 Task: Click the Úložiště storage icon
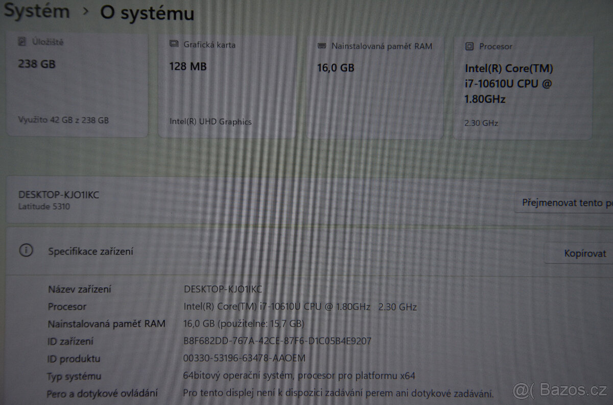coord(22,42)
